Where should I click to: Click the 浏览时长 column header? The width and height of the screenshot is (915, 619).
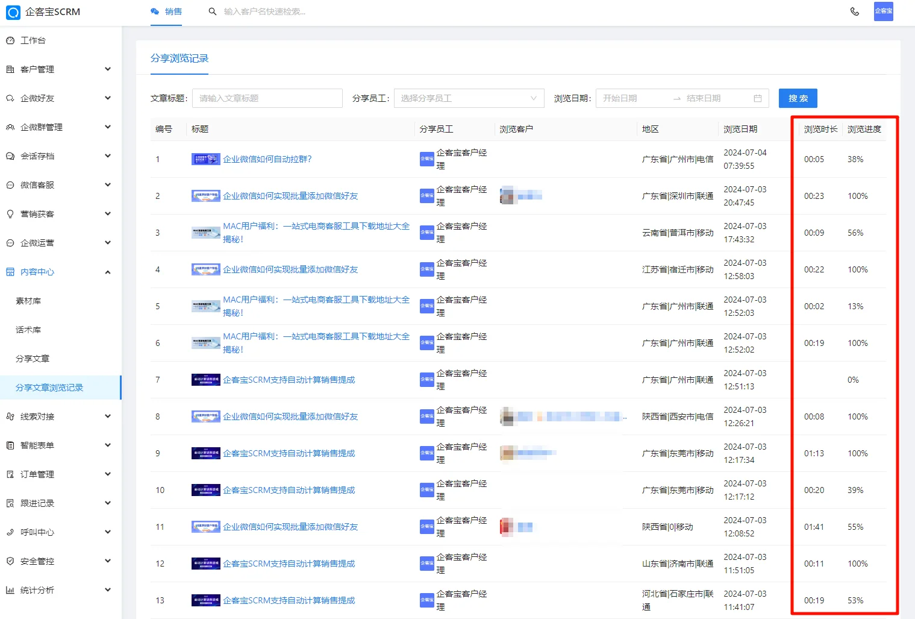(820, 129)
